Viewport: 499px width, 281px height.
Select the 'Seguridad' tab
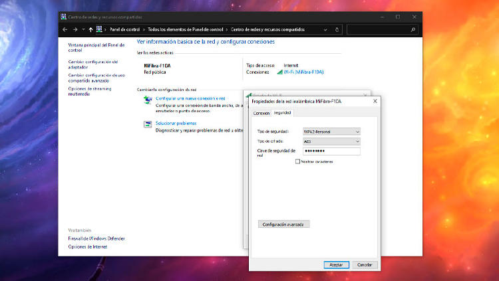282,113
